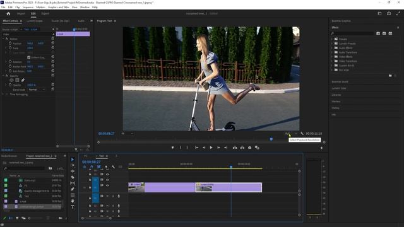404x227 pixels.
Task: Click Add Marker in program monitor
Action: (x=172, y=148)
